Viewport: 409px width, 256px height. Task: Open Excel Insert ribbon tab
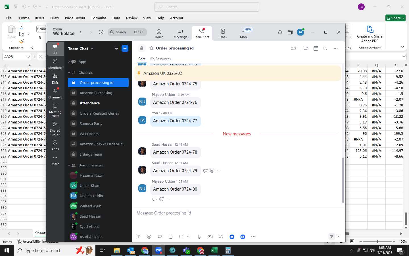pyautogui.click(x=40, y=18)
